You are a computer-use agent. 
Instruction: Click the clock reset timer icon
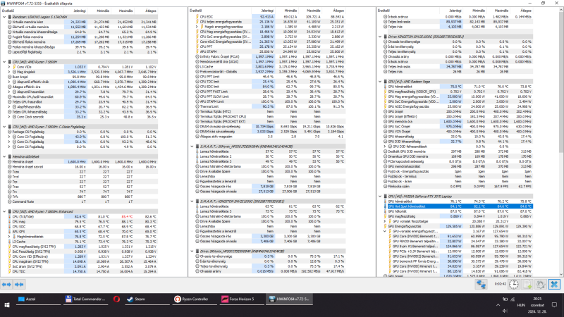[x=514, y=285]
